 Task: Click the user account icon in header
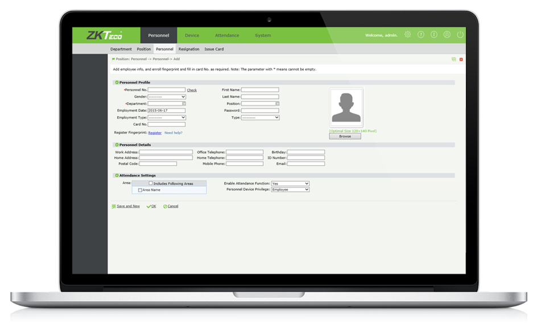[x=447, y=35]
